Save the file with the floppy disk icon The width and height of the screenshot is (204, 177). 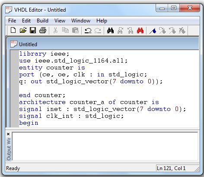[x=33, y=30]
